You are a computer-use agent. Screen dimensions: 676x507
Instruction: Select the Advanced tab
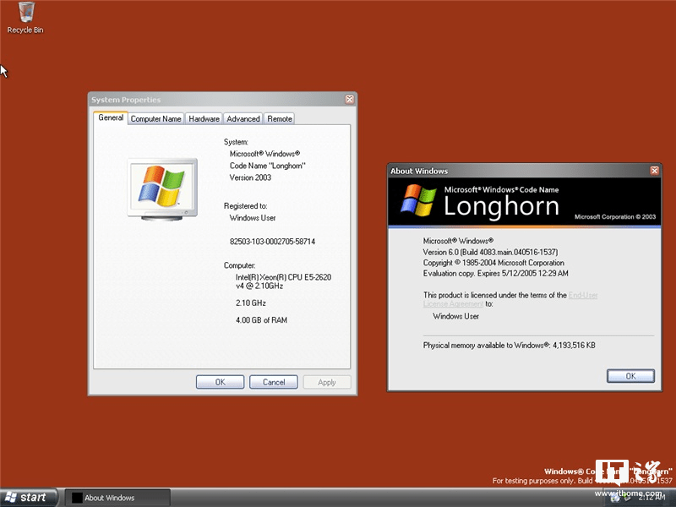coord(243,118)
